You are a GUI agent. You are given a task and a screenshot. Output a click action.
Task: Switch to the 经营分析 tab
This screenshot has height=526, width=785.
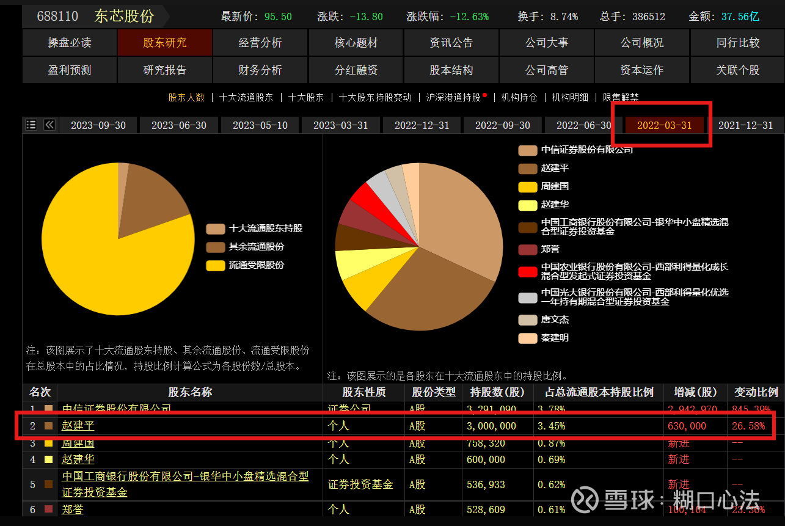click(260, 43)
